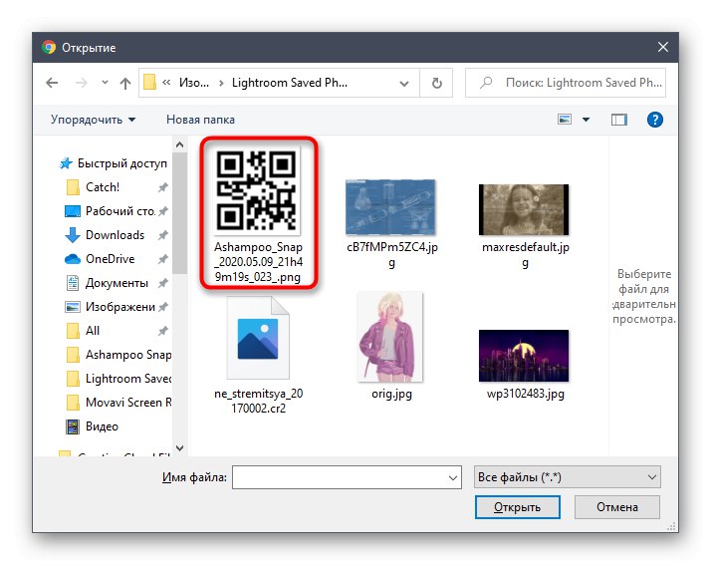
Task: Open Ashampoo Snap folder in sidebar
Action: point(128,355)
